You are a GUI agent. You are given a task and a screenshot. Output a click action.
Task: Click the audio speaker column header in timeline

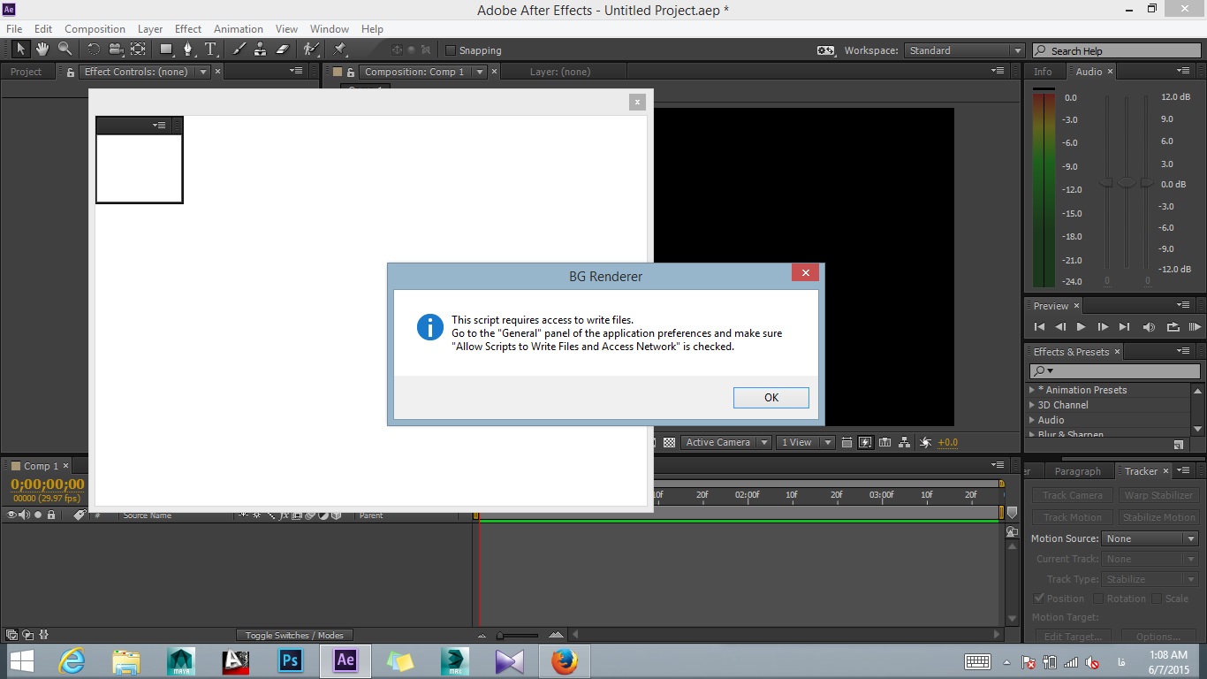[x=25, y=515]
